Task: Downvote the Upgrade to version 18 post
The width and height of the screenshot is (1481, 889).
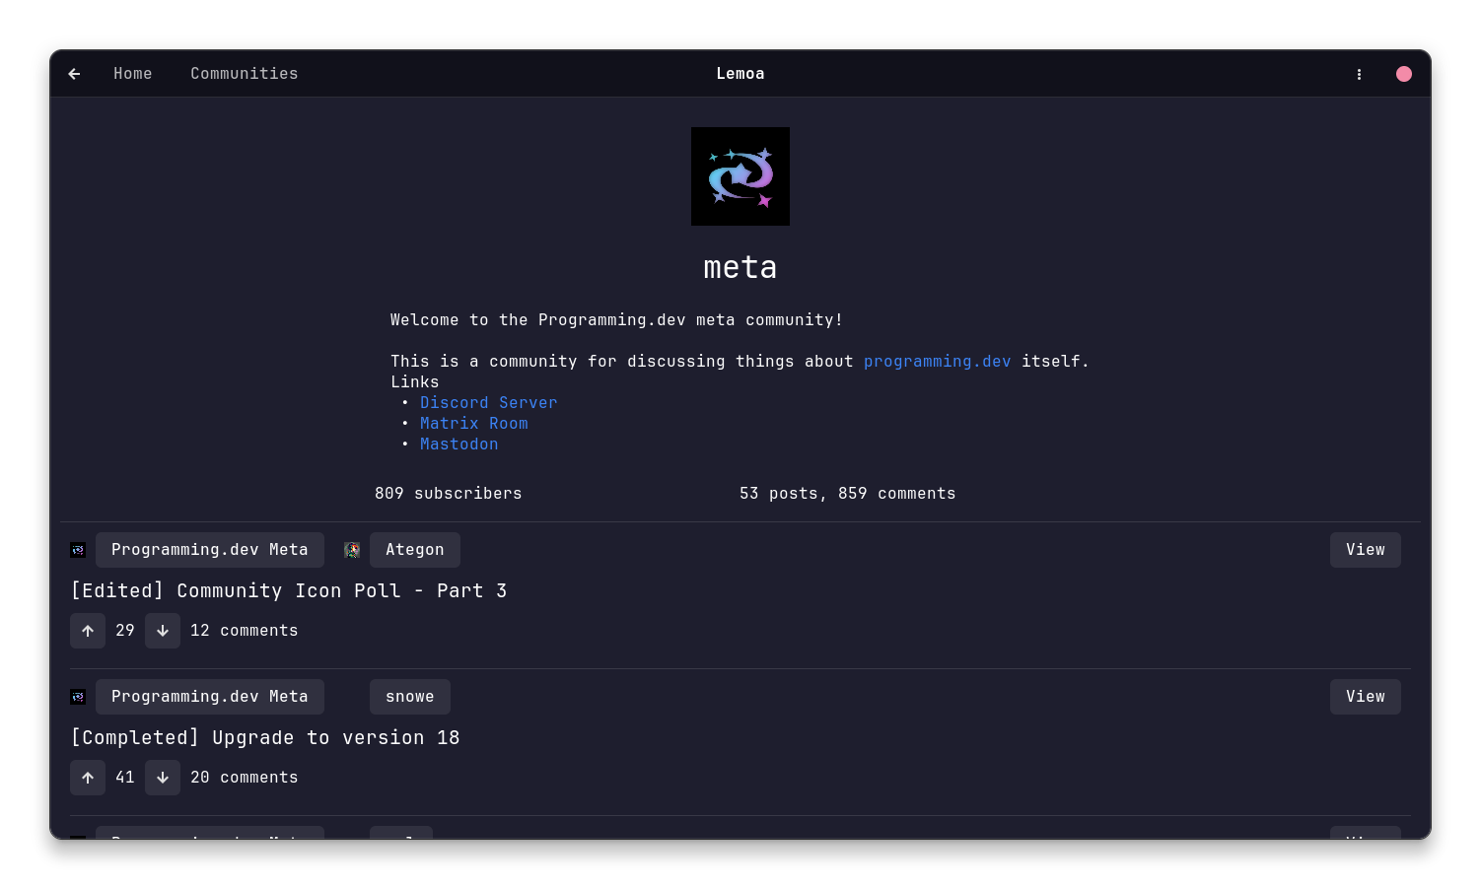Action: [163, 778]
